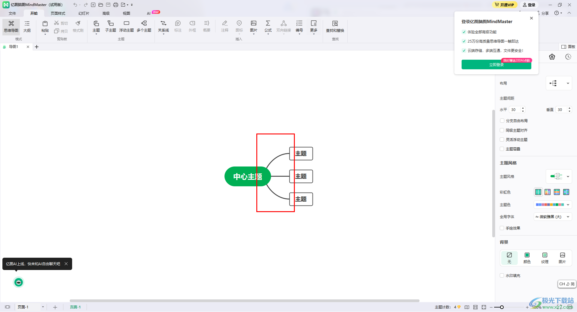Add a Floating Topic (浮动主题)
577x312 pixels.
click(x=127, y=27)
